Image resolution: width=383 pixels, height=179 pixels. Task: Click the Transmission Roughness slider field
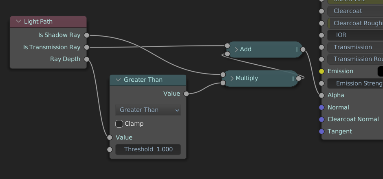pyautogui.click(x=355, y=59)
